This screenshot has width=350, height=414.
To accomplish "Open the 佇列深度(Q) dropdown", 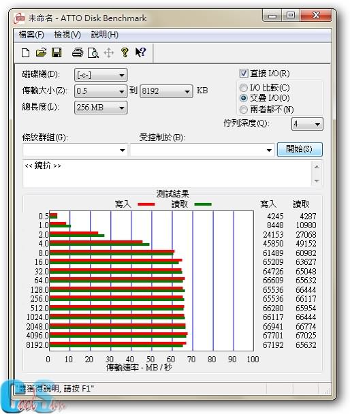I will pos(307,124).
